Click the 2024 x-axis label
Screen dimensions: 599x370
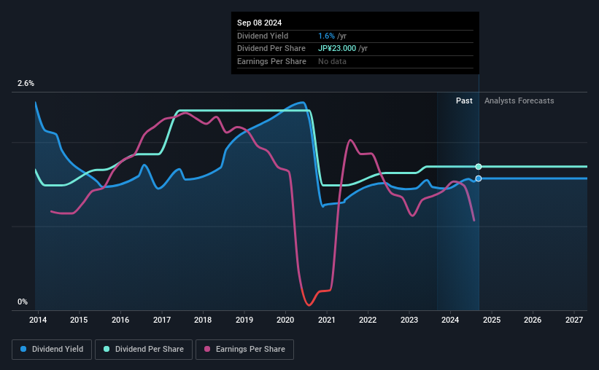click(x=450, y=320)
